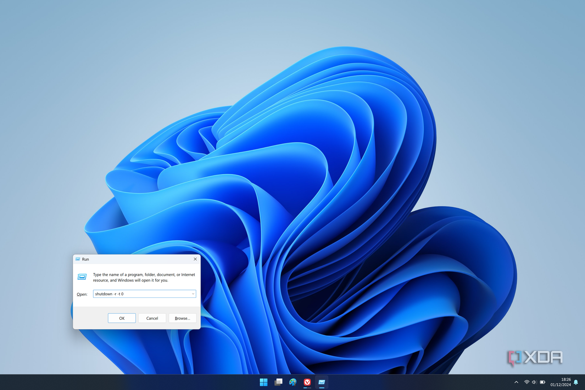Click the "Open:" label
585x390 pixels.
82,294
